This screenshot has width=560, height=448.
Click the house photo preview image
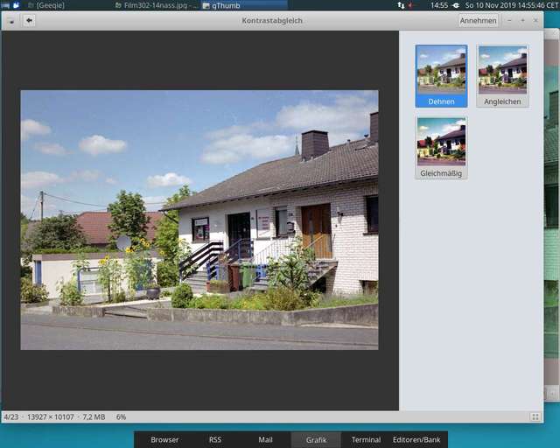coord(199,220)
